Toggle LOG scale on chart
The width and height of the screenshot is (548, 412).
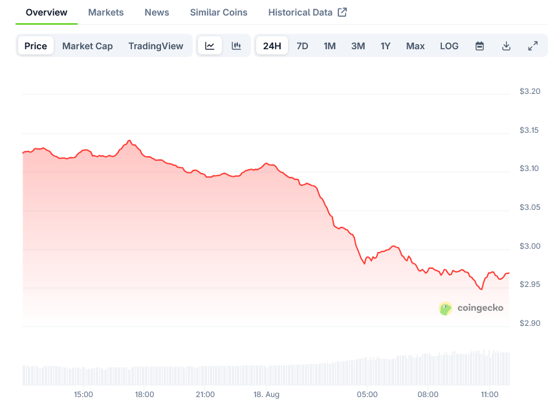click(x=449, y=46)
